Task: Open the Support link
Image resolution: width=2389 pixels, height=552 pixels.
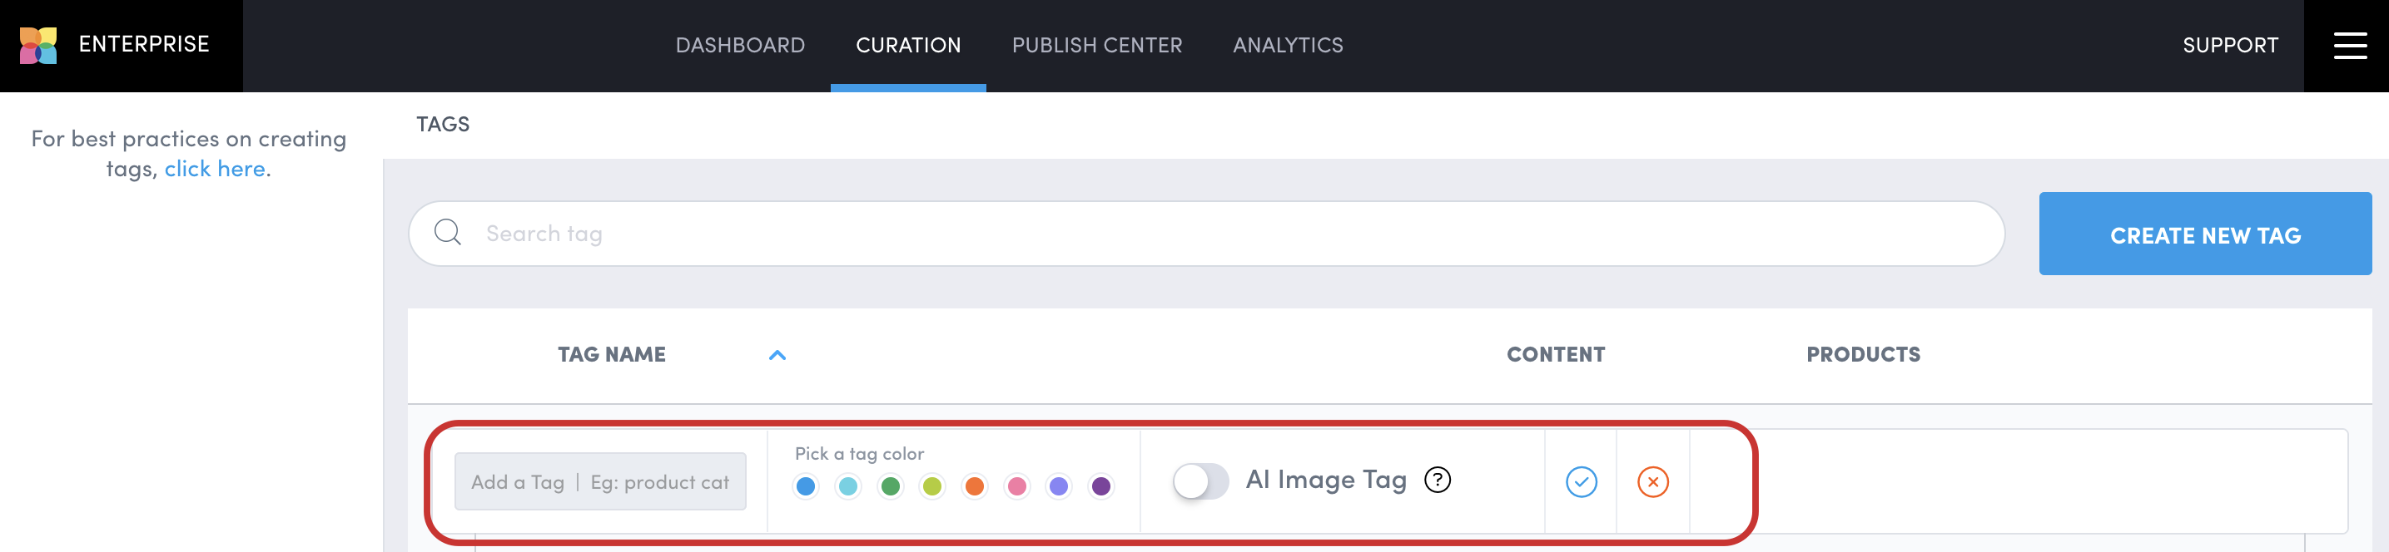Action: pos(2230,46)
